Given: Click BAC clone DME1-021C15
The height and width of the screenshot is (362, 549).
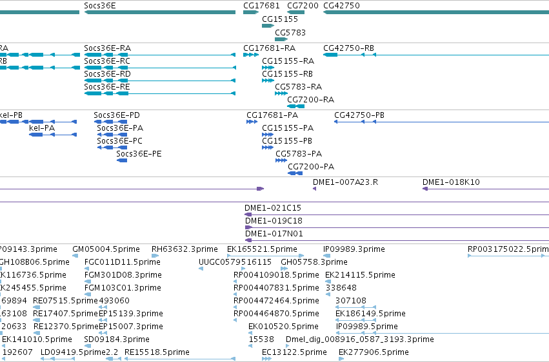Looking at the screenshot, I should 273,208.
